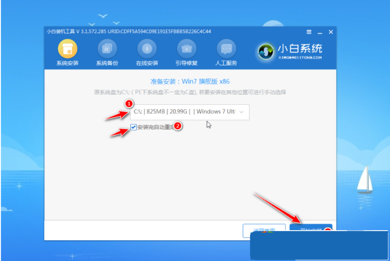Uncheck the 安装完自动重启 checkbox
390x261 pixels.
(133, 127)
